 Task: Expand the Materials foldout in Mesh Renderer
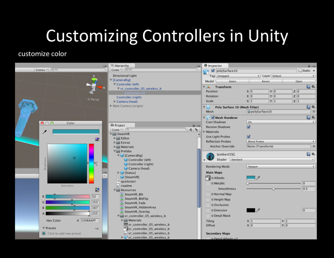pyautogui.click(x=204, y=132)
